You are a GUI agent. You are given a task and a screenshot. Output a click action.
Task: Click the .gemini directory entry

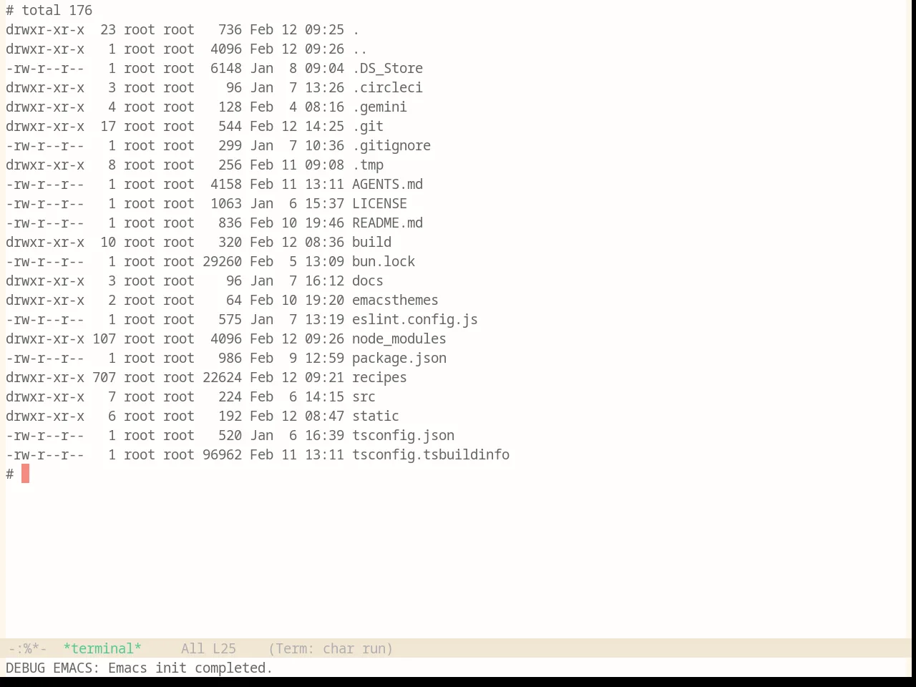pyautogui.click(x=379, y=107)
